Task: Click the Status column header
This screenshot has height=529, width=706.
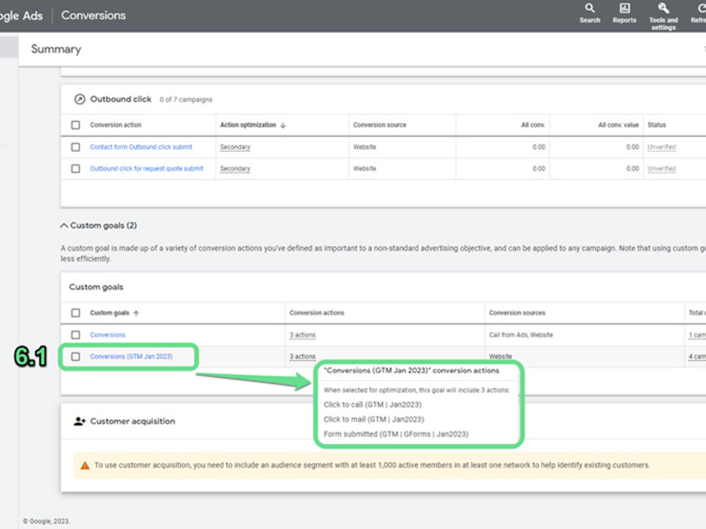Action: [x=657, y=125]
